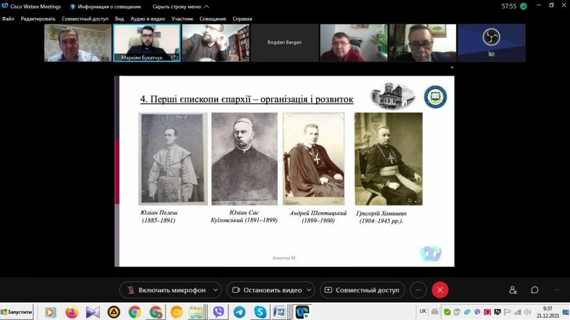This screenshot has height=320, width=570.
Task: Launch Firefox from the taskbar
Action: click(x=72, y=312)
